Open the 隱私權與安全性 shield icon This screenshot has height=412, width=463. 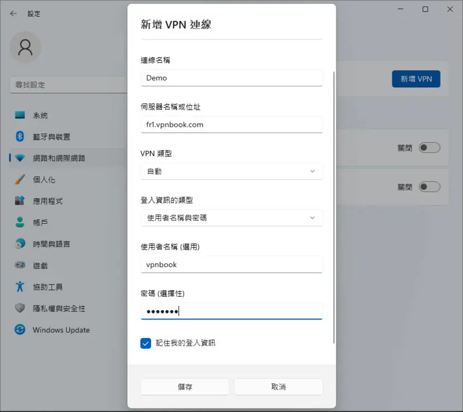coord(20,308)
